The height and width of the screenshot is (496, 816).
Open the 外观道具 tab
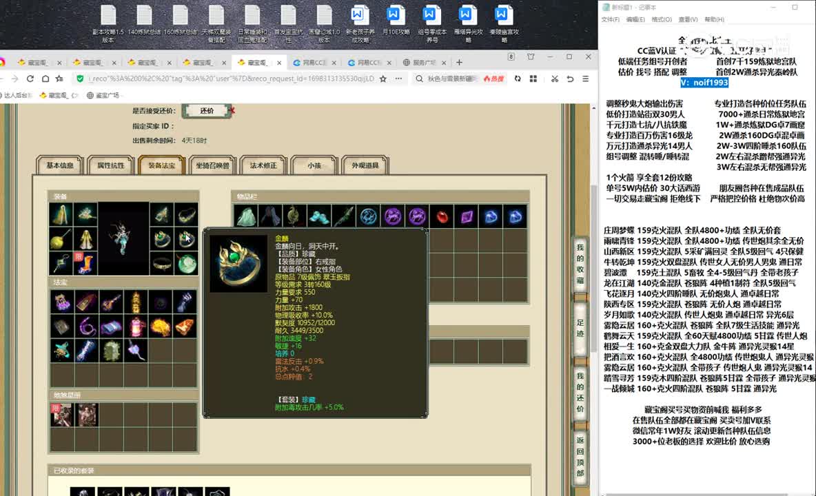pyautogui.click(x=365, y=165)
